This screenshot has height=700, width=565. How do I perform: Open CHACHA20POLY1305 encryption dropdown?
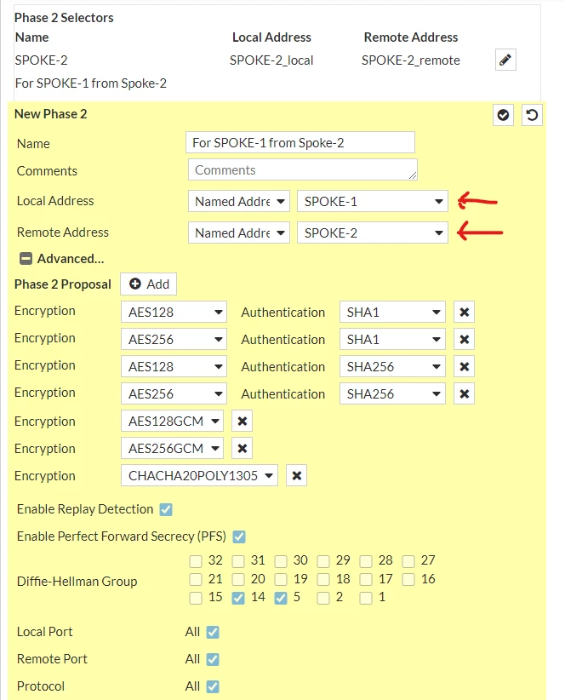click(199, 475)
